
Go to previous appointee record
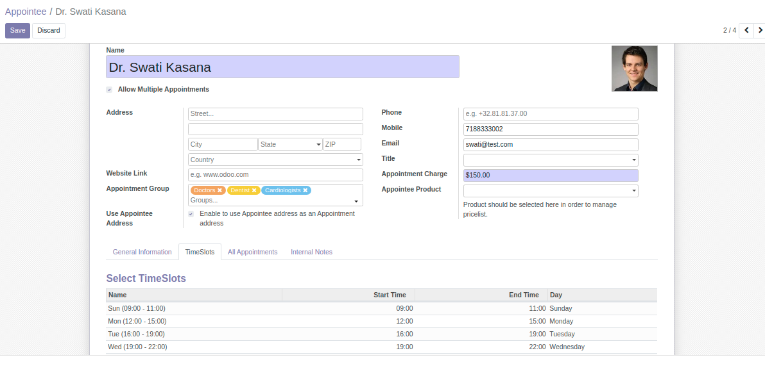pyautogui.click(x=746, y=30)
